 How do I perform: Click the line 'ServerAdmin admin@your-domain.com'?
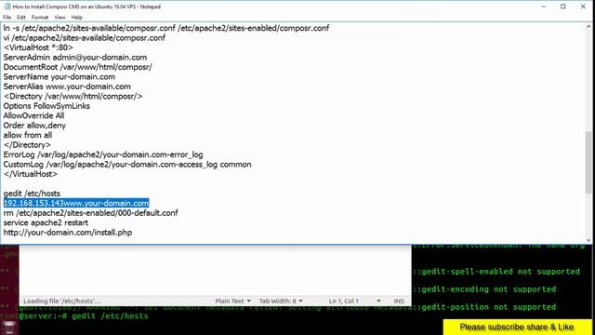coord(75,58)
